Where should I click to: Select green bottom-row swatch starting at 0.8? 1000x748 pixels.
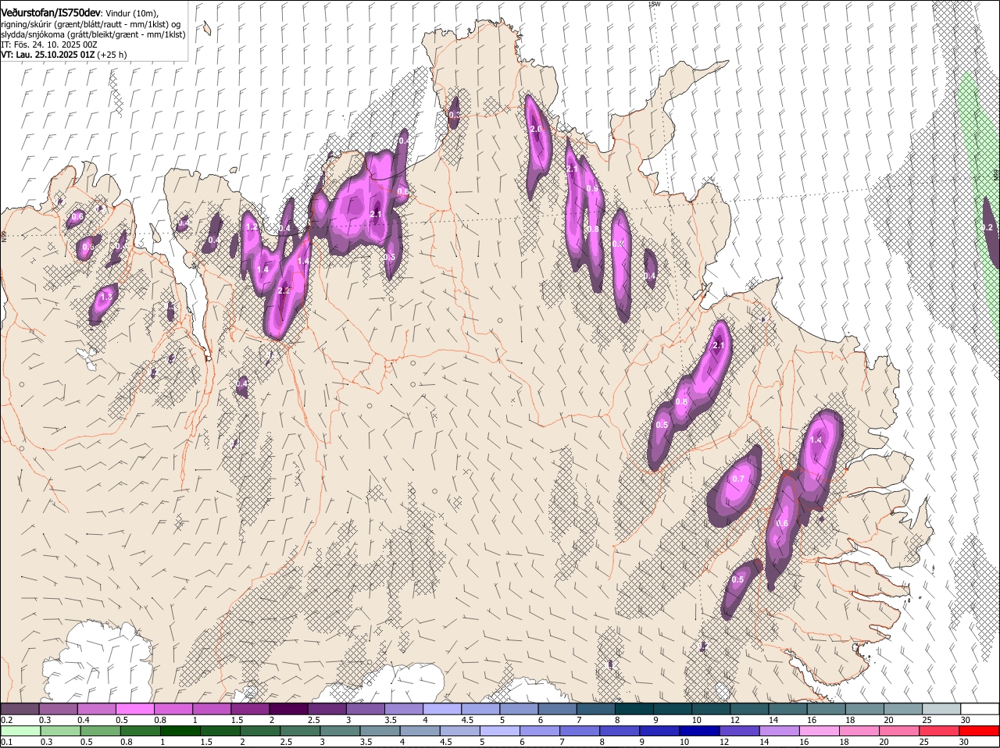click(x=140, y=731)
